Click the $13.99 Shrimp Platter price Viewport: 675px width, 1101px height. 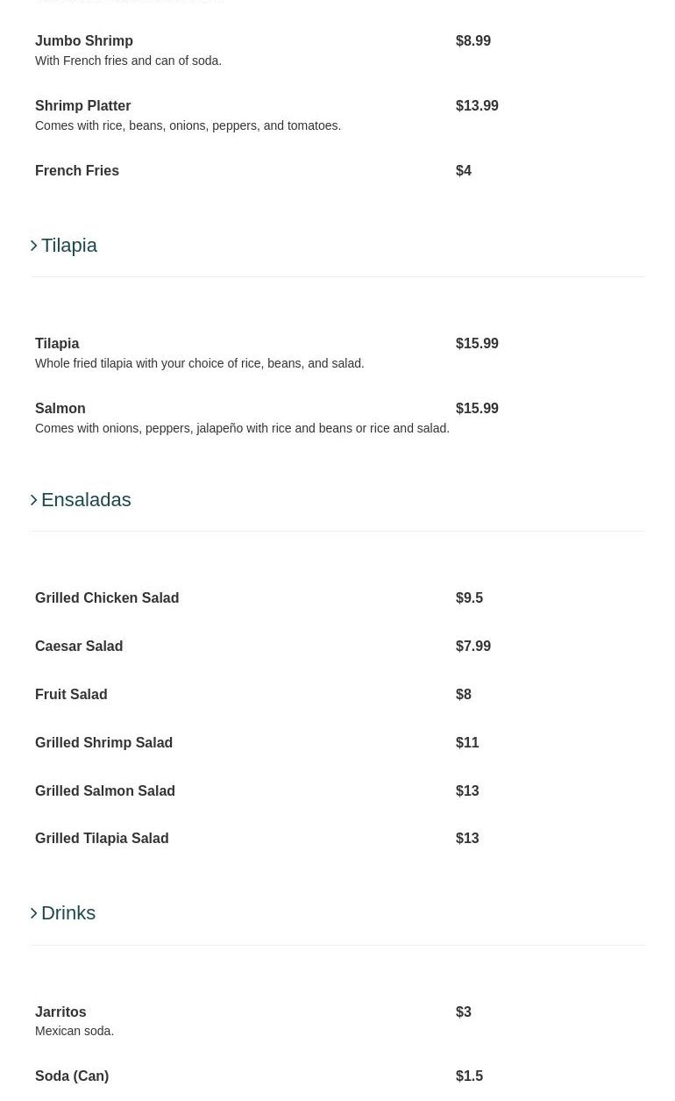(477, 106)
